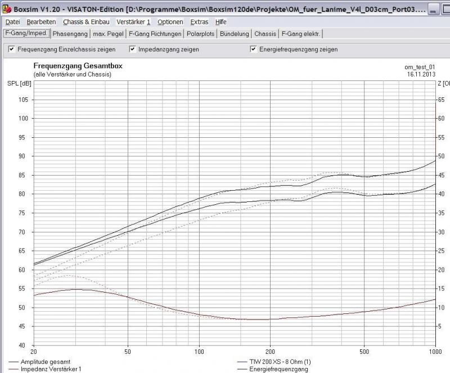Open the Datei menu
Screen dimensions: 450x373
12,22
